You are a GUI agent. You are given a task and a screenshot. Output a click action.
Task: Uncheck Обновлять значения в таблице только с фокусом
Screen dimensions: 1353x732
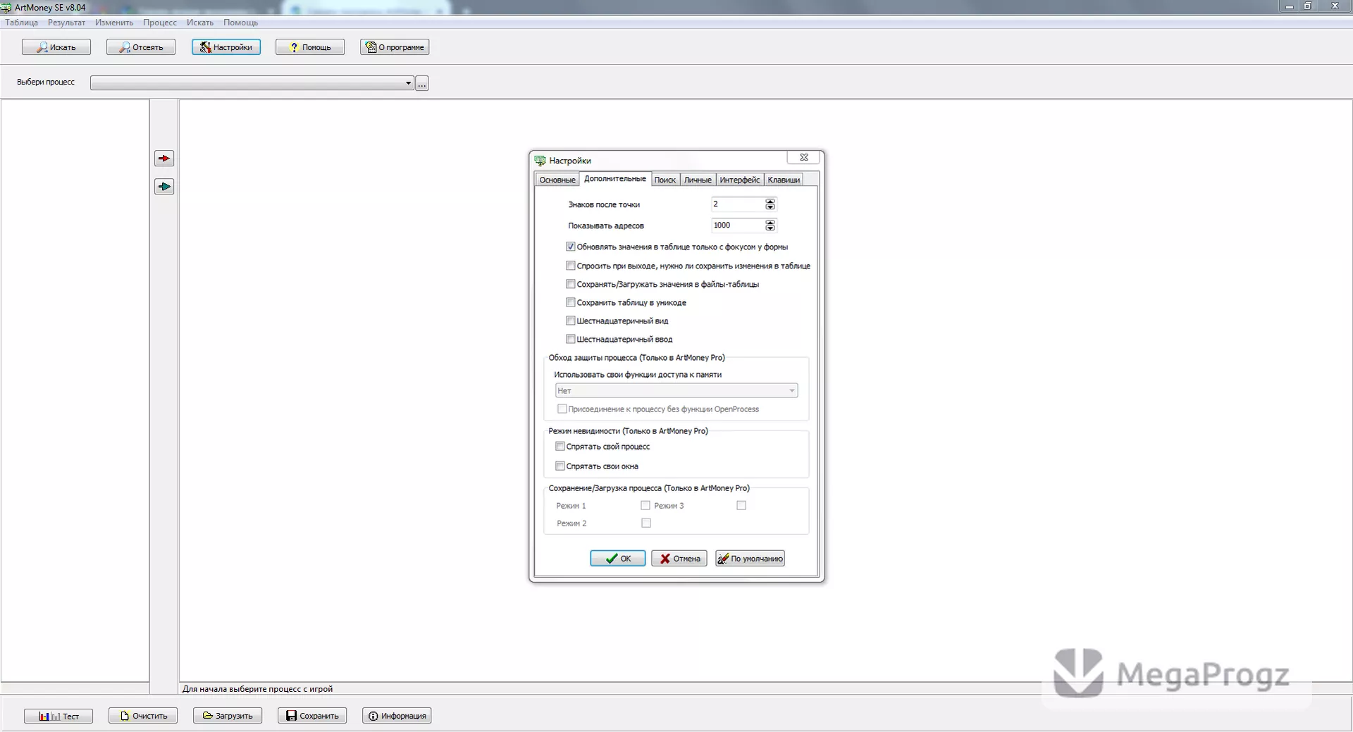click(x=571, y=247)
